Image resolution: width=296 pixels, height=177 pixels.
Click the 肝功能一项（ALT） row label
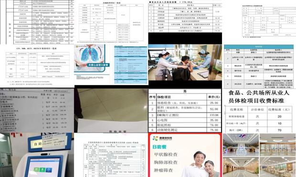coord(236,123)
